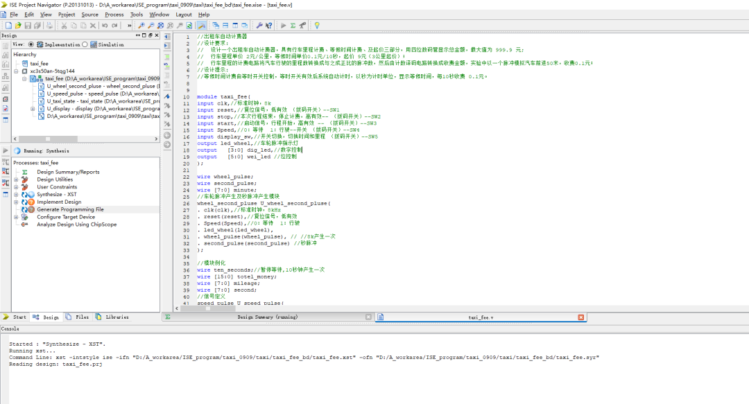The height and width of the screenshot is (404, 749).
Task: Click the green run process arrow icon
Action: (x=283, y=26)
